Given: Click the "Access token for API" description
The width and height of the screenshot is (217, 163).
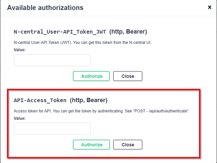Looking at the screenshot, I should click(33, 111).
